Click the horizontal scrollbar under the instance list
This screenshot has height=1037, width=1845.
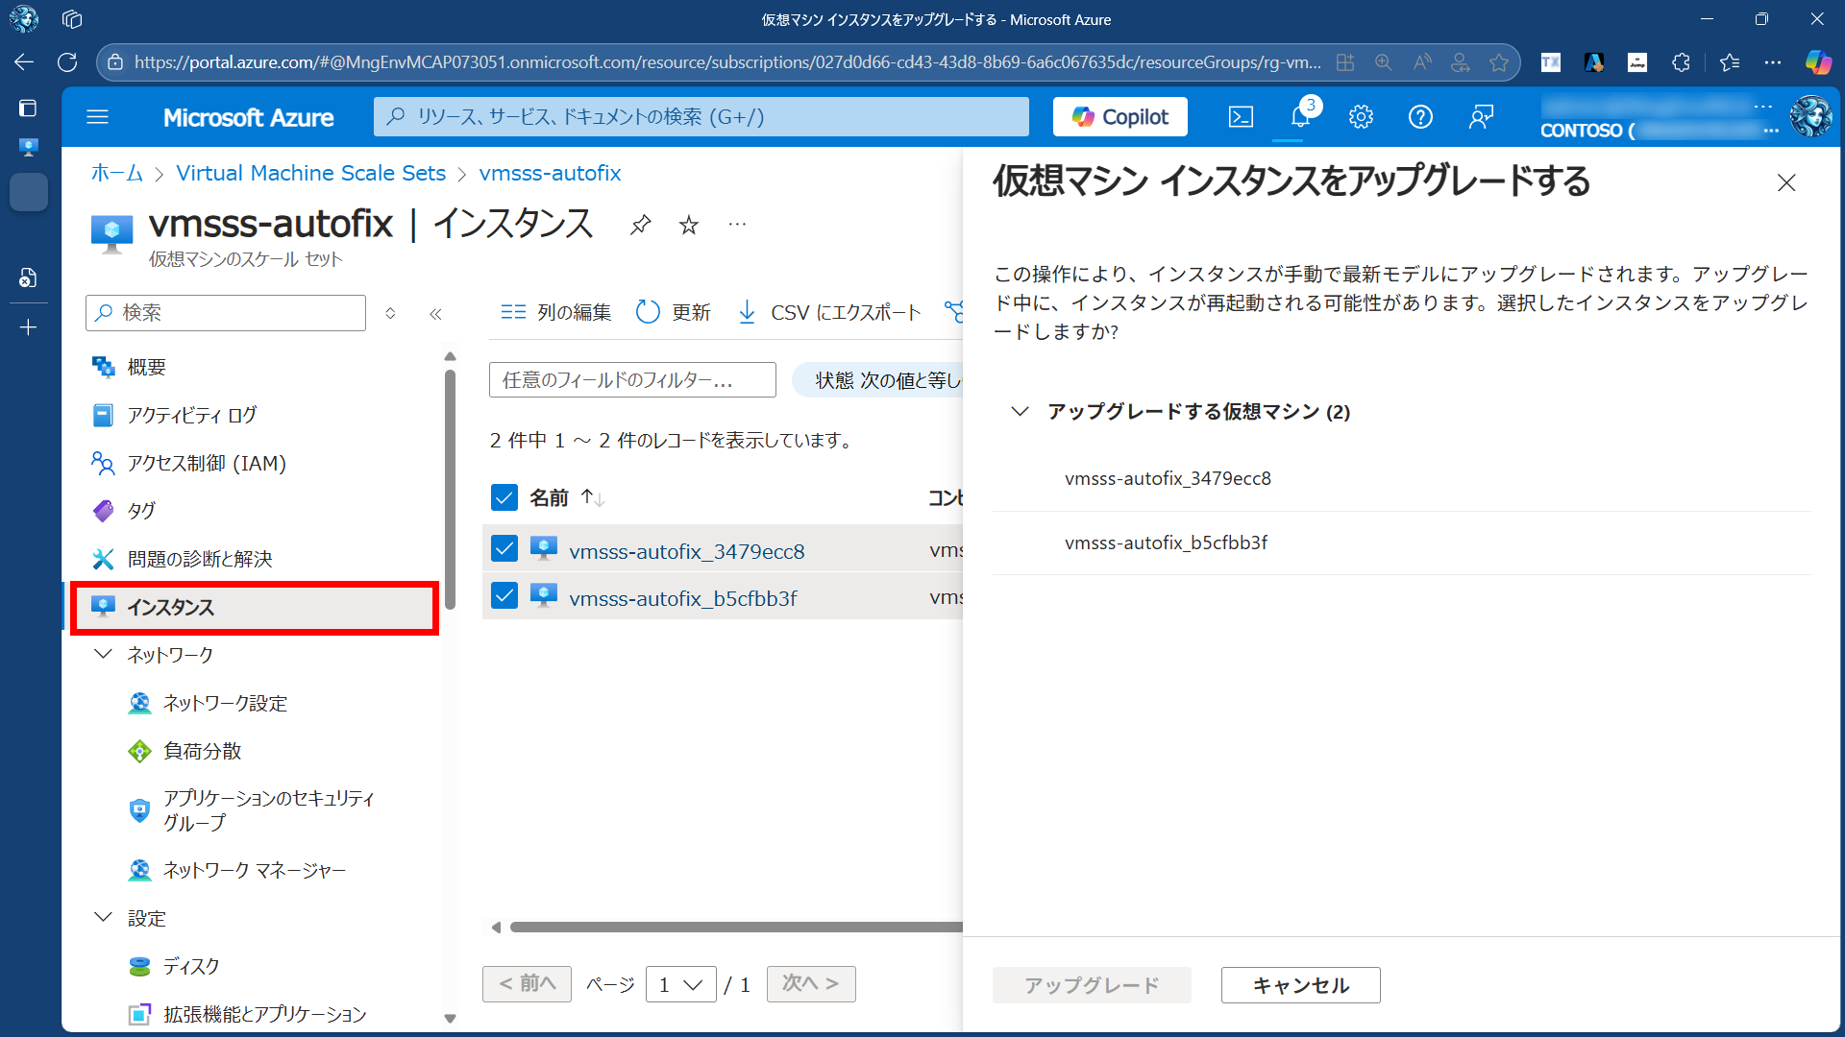pos(735,927)
